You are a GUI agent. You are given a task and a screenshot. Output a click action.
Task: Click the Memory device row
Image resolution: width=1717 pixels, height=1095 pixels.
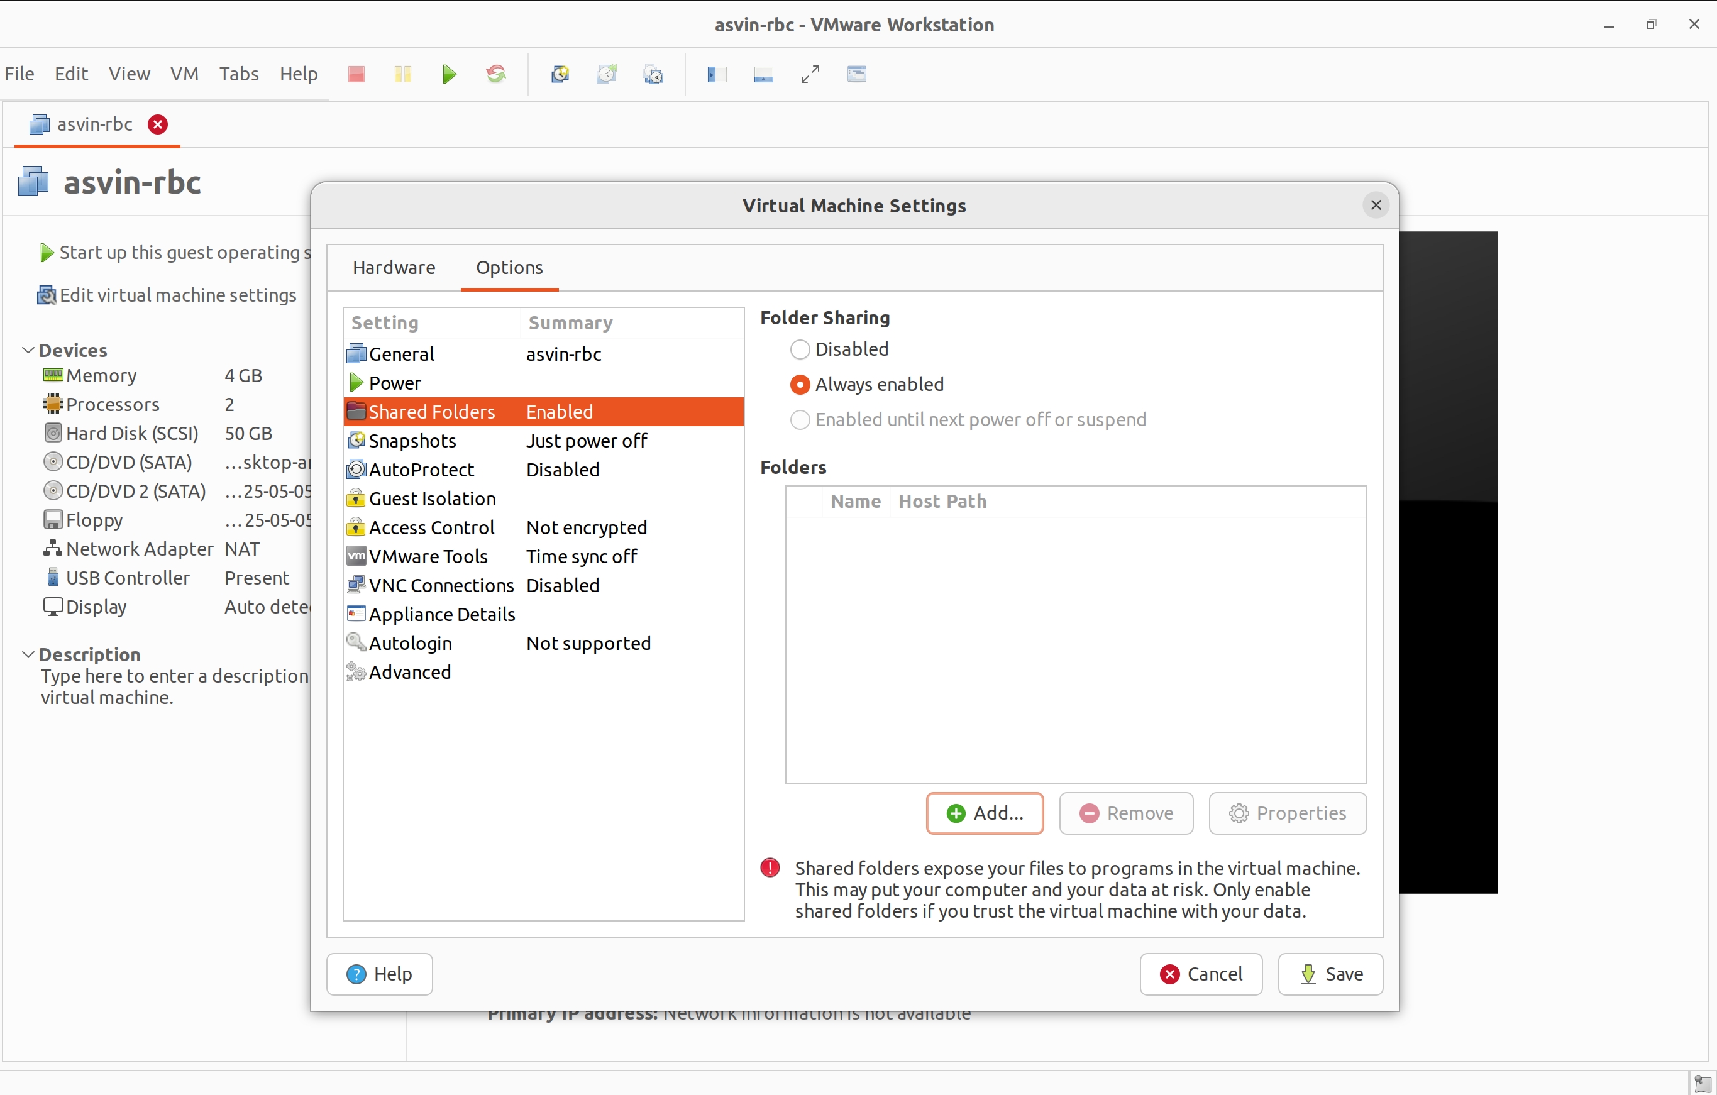[x=176, y=376]
